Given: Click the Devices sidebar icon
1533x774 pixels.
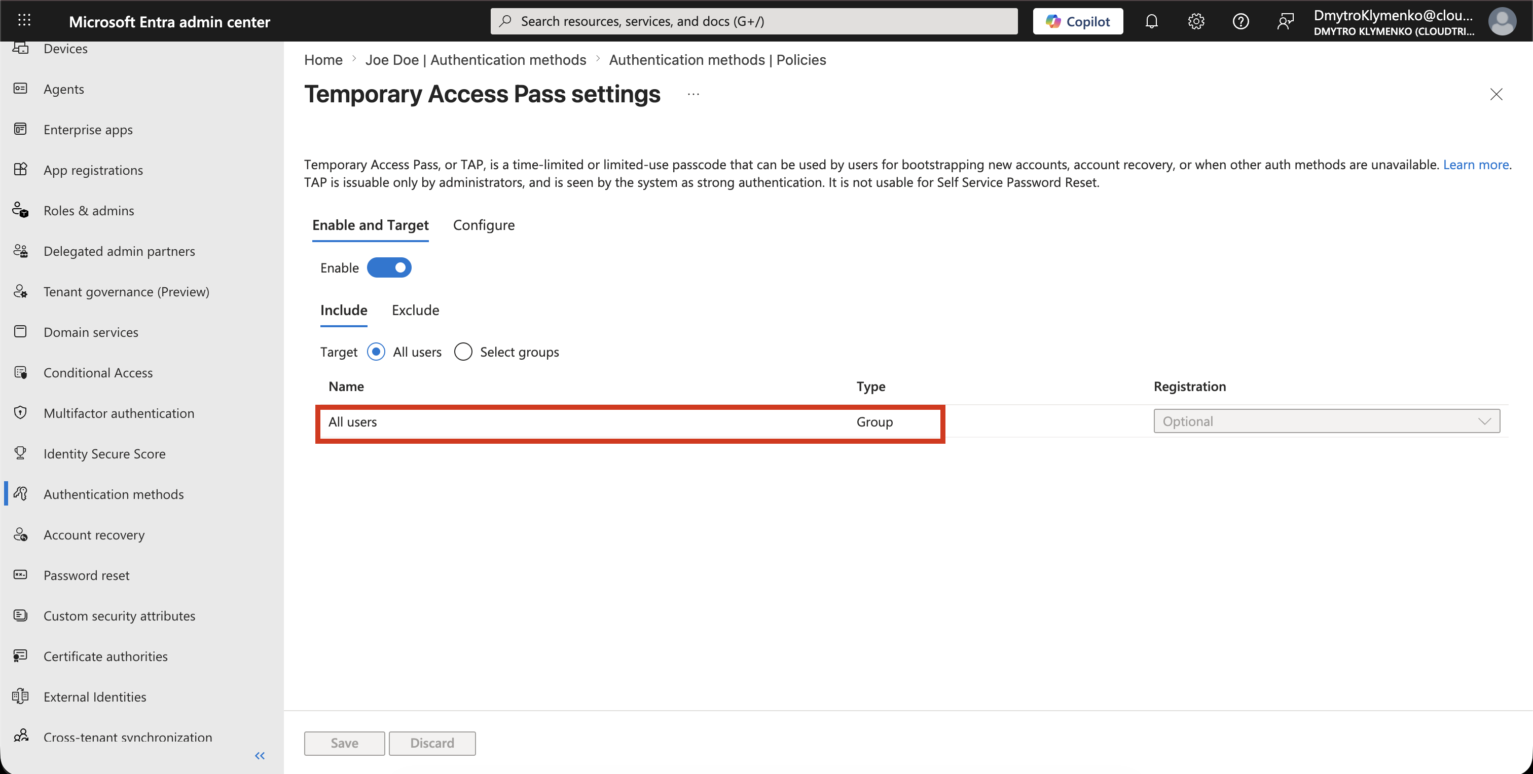Looking at the screenshot, I should tap(20, 48).
